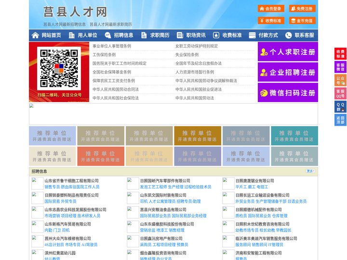Click the person icon on 企业招聘注册

264,72
